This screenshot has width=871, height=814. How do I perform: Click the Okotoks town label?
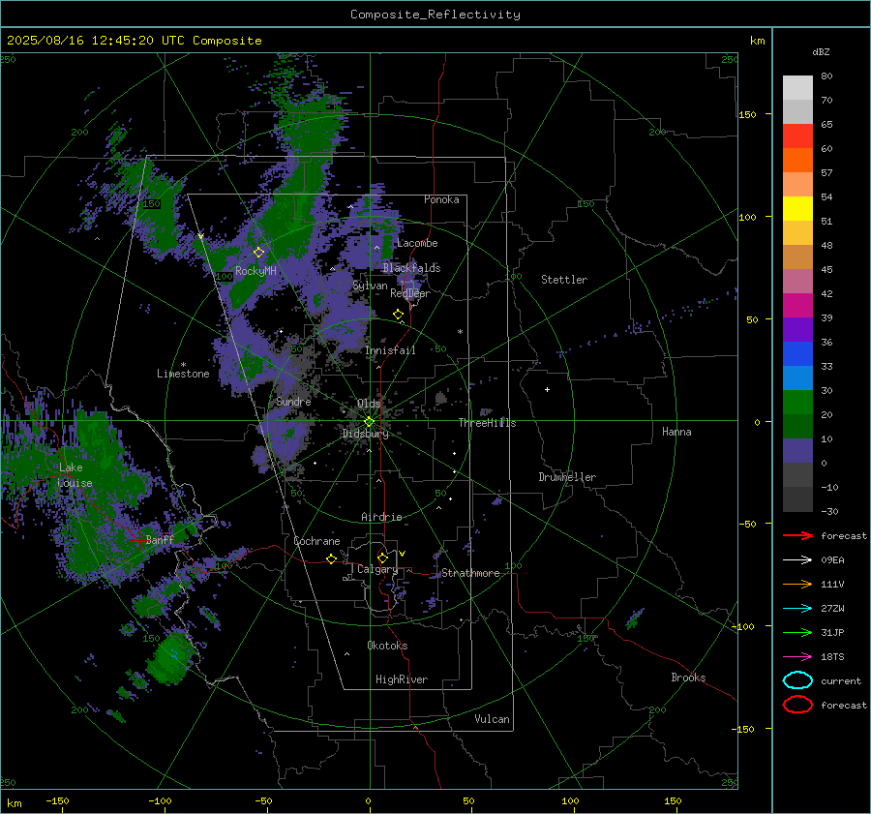[x=387, y=646]
